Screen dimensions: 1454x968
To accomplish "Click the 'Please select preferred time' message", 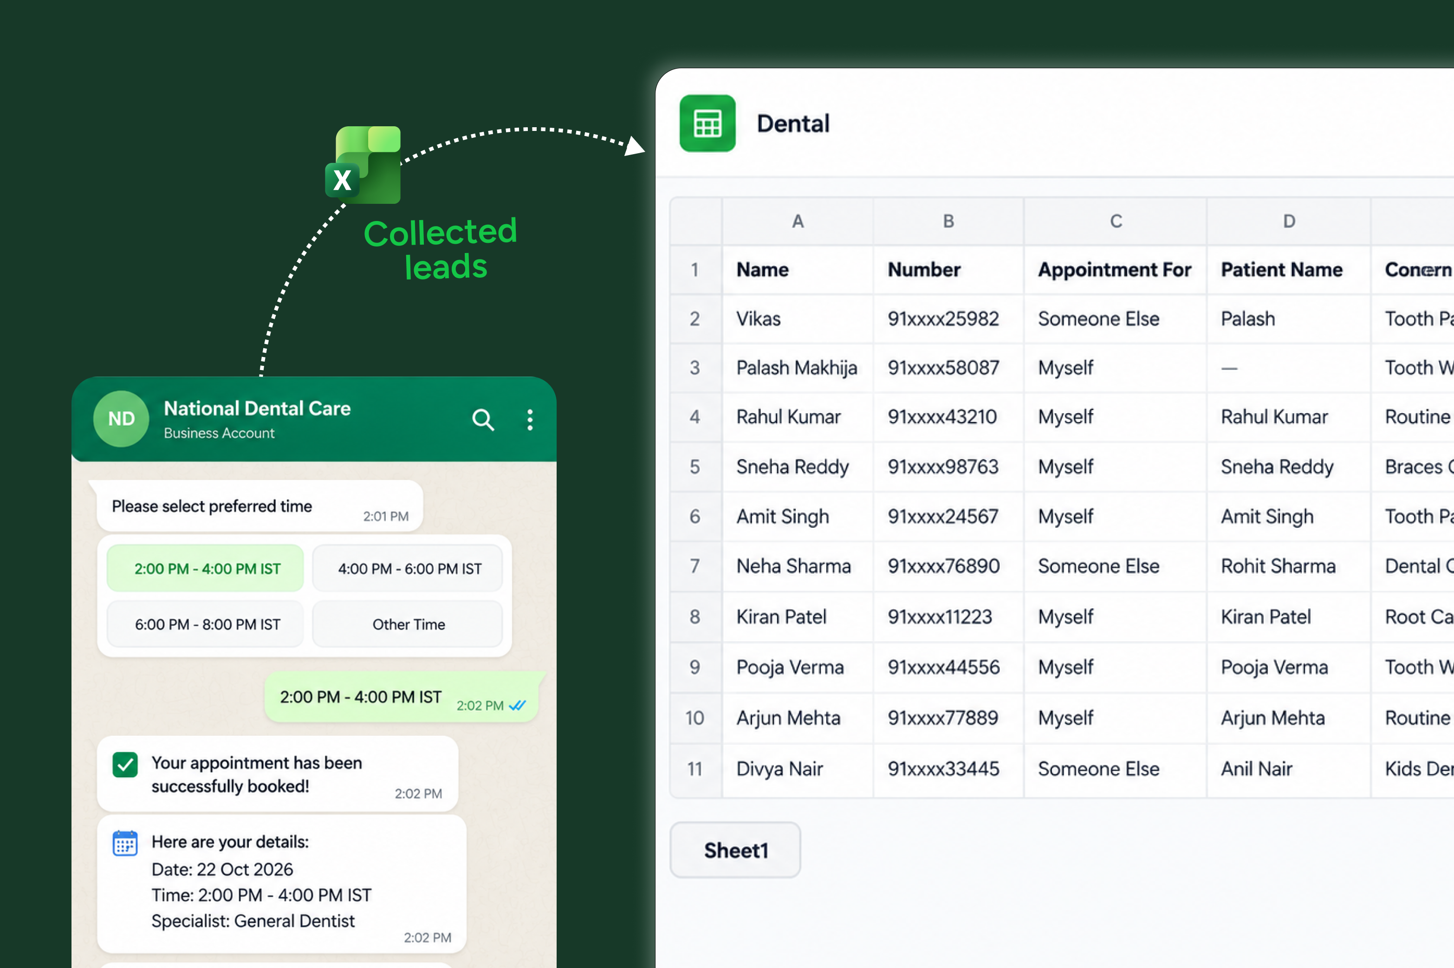I will click(260, 506).
